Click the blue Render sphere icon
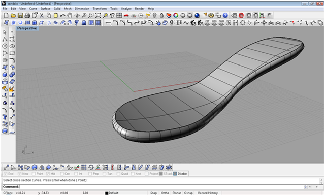The height and width of the screenshot is (196, 325). point(197,15)
